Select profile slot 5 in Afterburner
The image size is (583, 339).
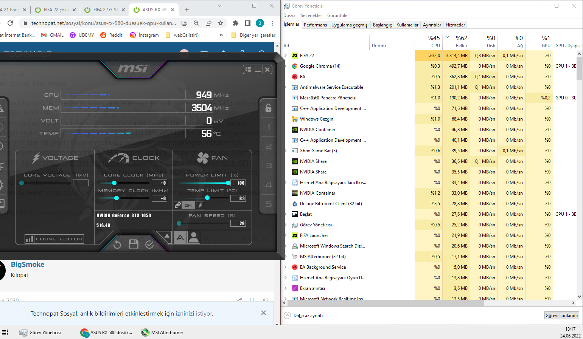pyautogui.click(x=269, y=204)
